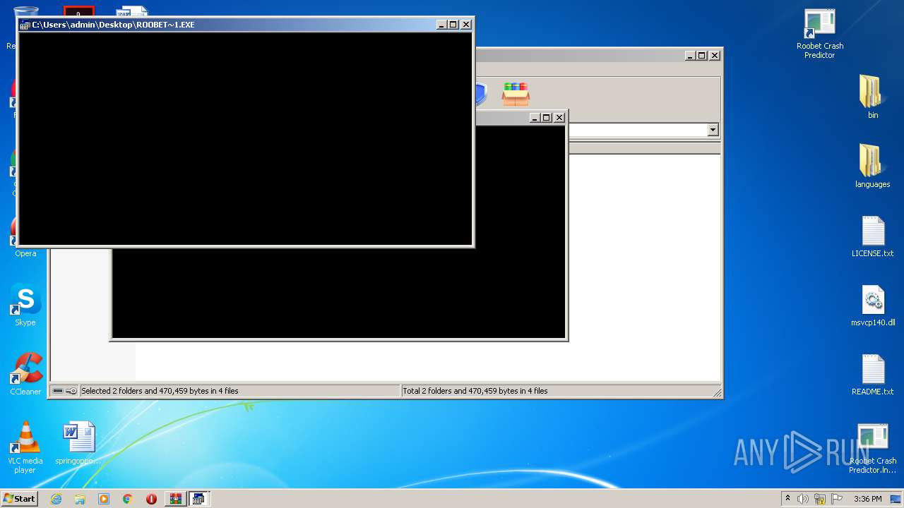Open the SFX archive icon in WinRAR toolbar
Viewport: 904px width, 508px height.
click(516, 94)
